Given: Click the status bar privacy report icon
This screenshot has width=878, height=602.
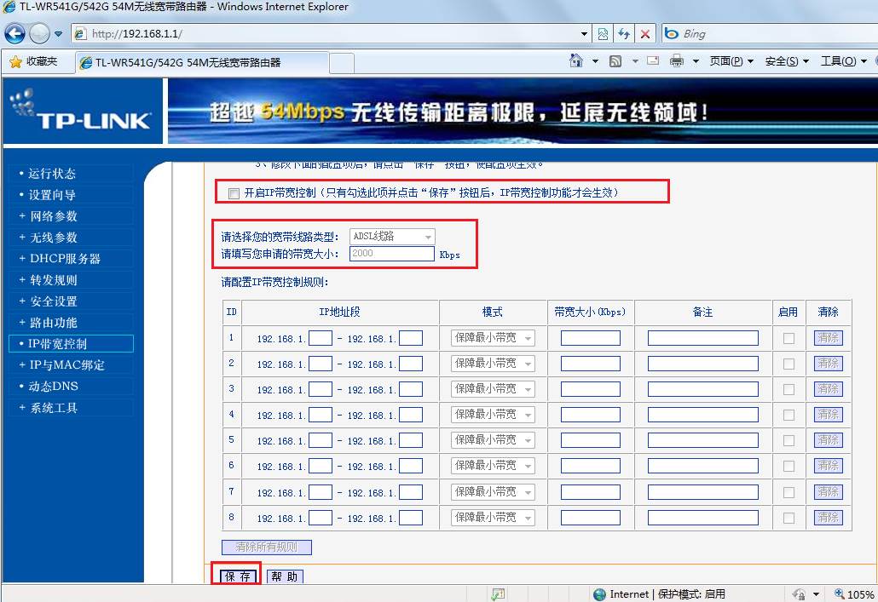Looking at the screenshot, I should tap(498, 594).
